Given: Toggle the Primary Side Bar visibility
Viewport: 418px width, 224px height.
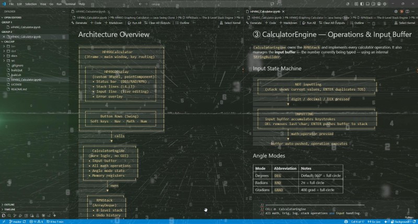Looking at the screenshot, I should pos(362,4).
